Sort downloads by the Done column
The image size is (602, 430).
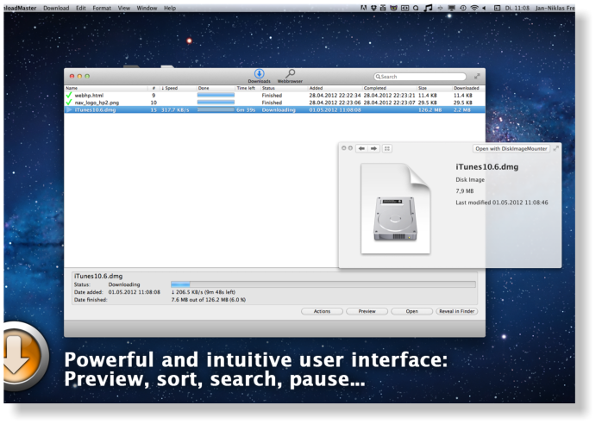tap(216, 88)
